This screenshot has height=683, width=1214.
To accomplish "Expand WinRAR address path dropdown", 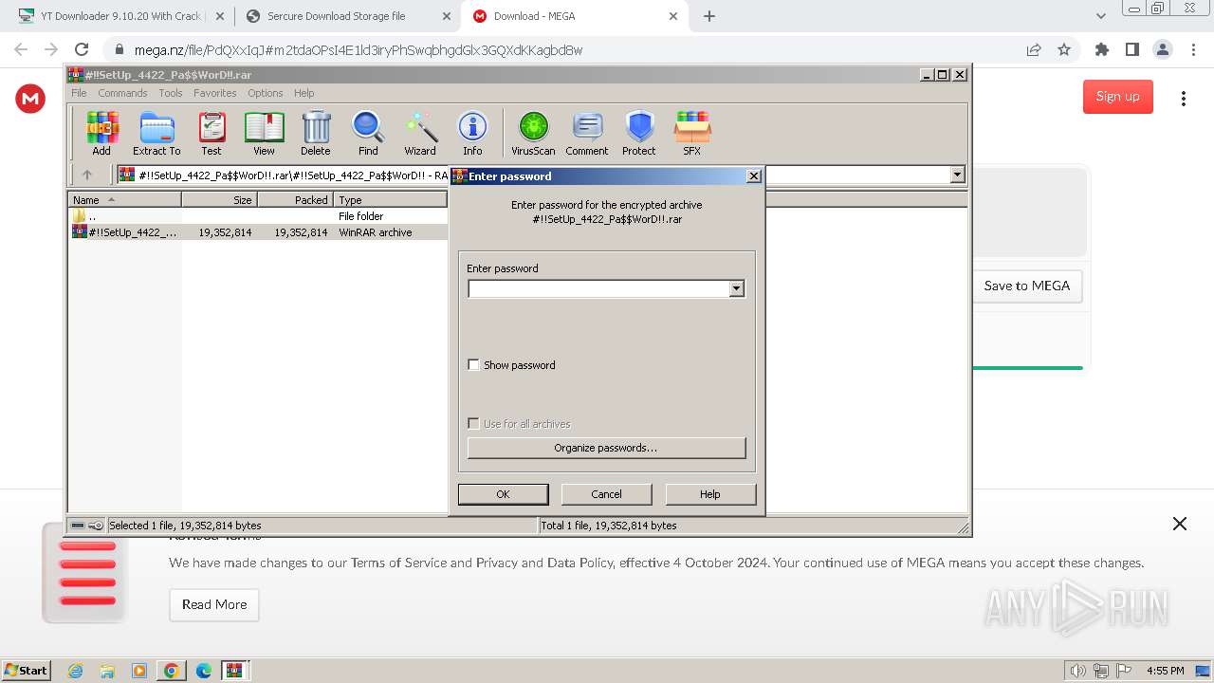I will [957, 175].
